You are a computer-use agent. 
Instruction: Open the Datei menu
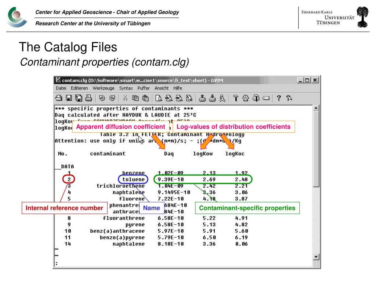pos(61,88)
